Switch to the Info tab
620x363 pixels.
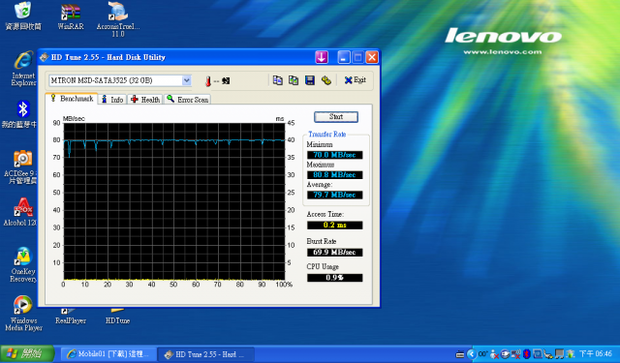point(112,100)
